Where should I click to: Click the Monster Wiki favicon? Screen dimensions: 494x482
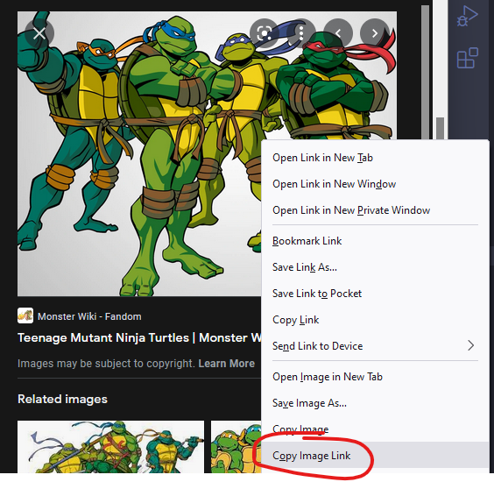pyautogui.click(x=25, y=315)
